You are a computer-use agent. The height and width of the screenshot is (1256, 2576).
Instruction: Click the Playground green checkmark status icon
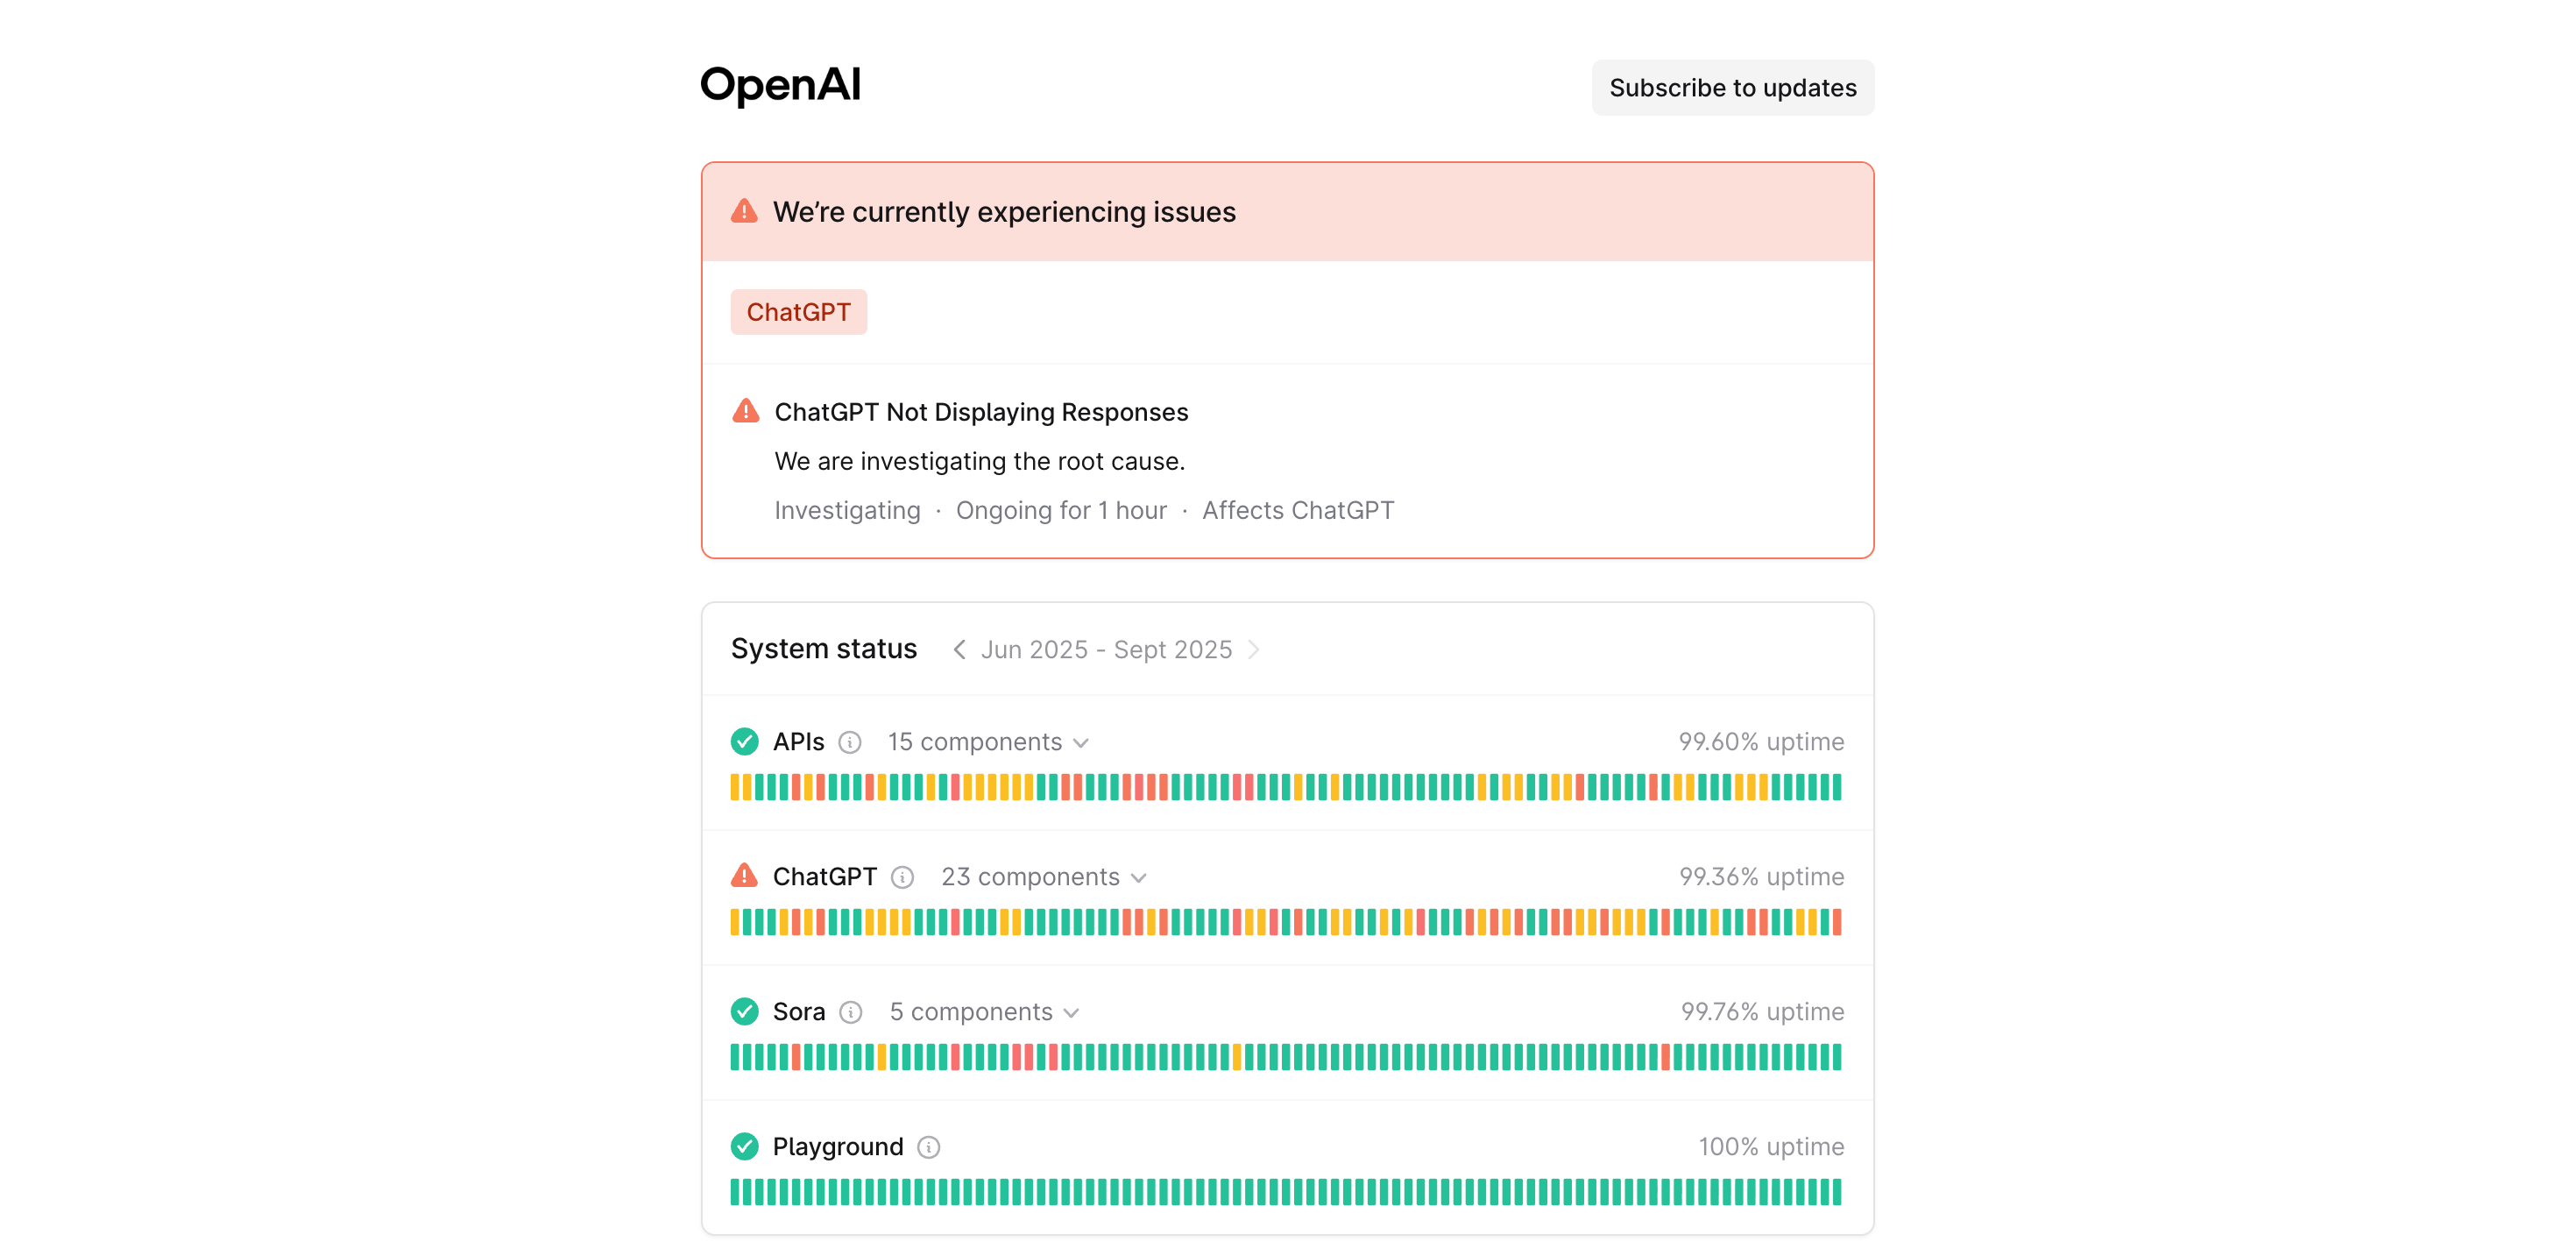(x=744, y=1146)
